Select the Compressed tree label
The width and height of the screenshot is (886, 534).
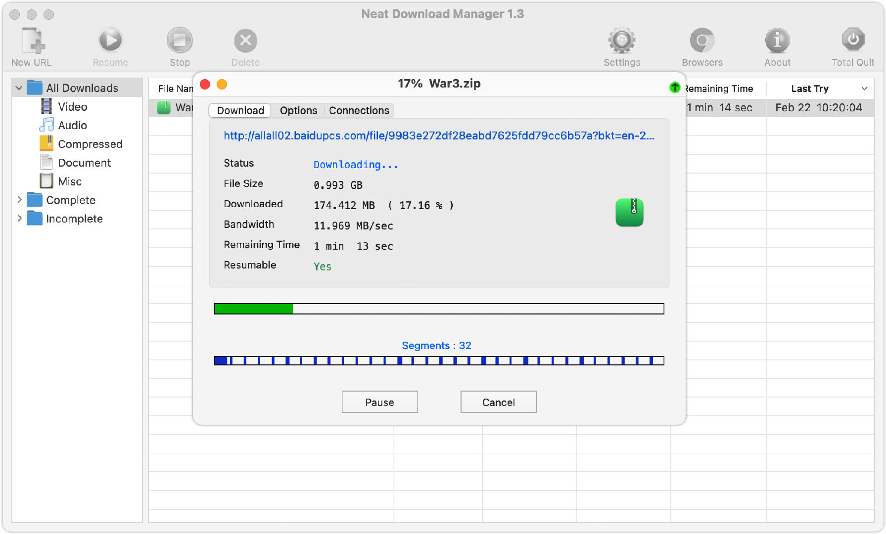pyautogui.click(x=90, y=144)
